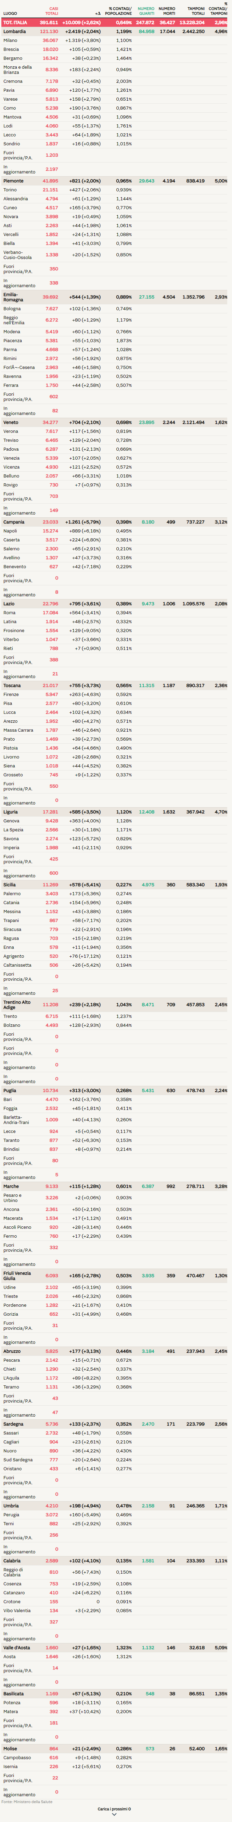232x1822 pixels.
Task: Sort by TAMPONI TOTALI header
Action: (197, 11)
